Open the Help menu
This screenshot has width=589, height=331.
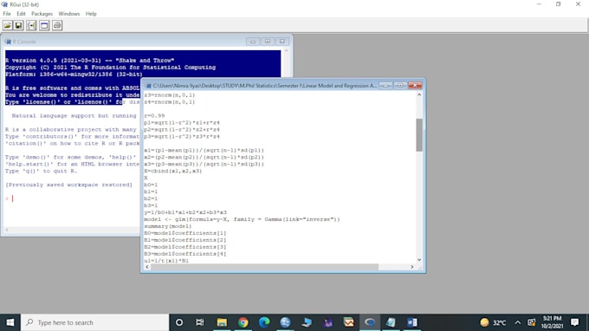(x=91, y=14)
